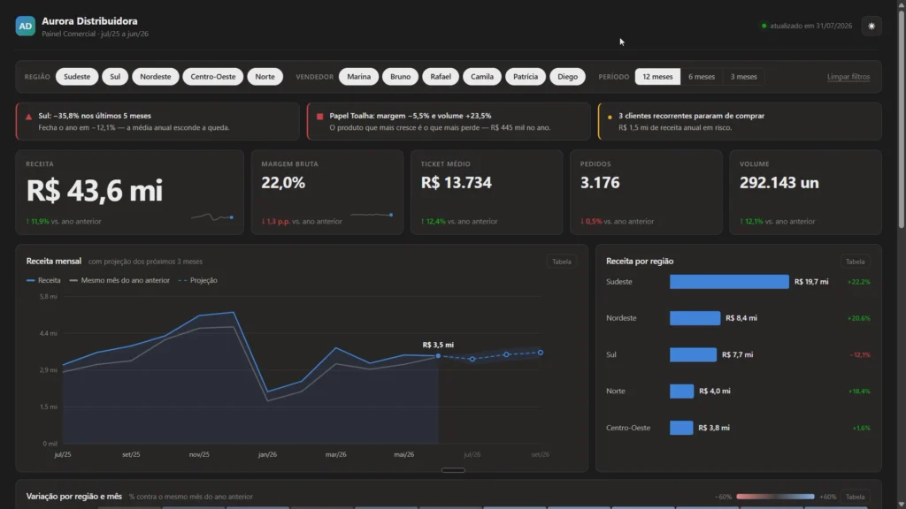Toggle the Nordeste region filter chip

(156, 77)
